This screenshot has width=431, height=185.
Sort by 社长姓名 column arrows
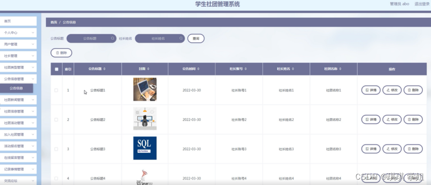[x=293, y=69]
